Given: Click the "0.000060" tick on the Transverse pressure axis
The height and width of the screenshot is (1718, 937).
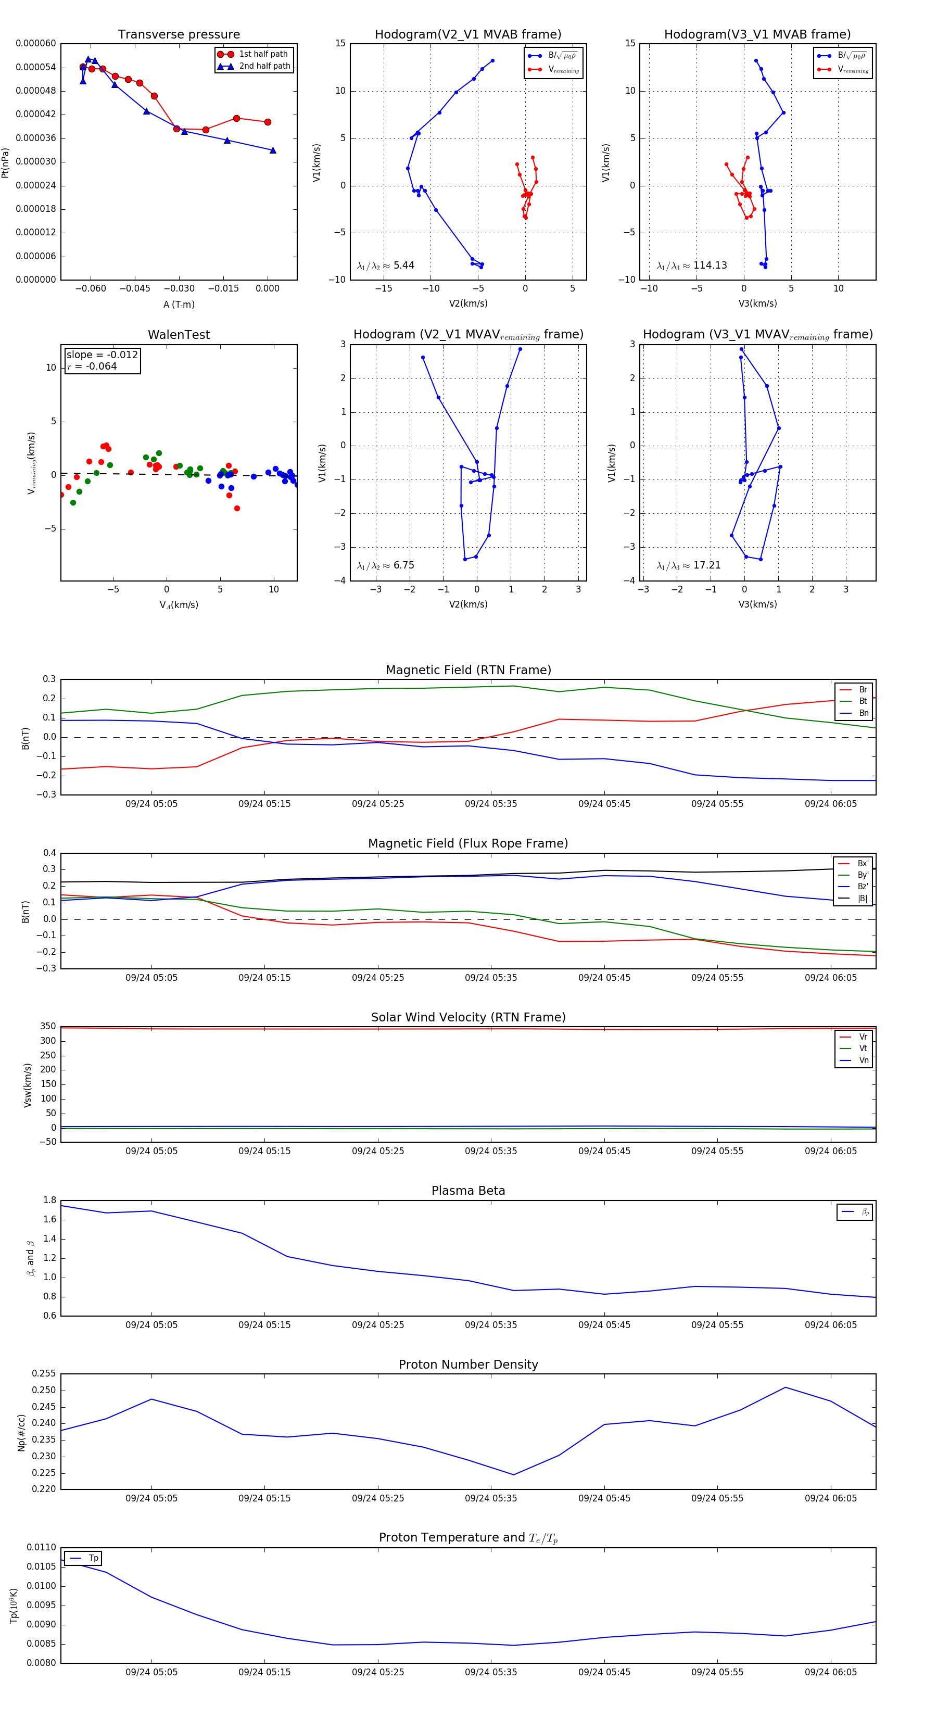Looking at the screenshot, I should (x=36, y=43).
